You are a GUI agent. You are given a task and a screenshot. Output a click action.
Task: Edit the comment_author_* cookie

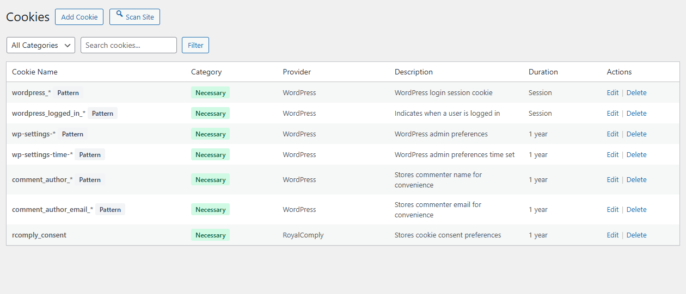coord(612,179)
